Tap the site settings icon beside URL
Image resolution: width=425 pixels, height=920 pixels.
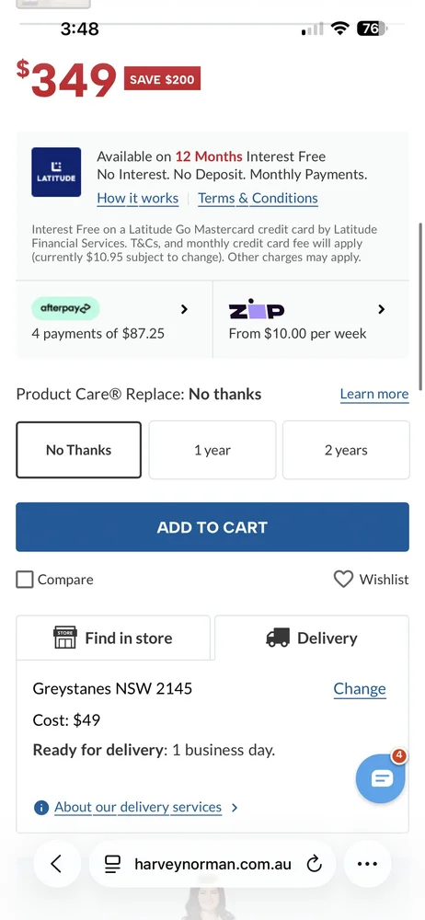112,864
